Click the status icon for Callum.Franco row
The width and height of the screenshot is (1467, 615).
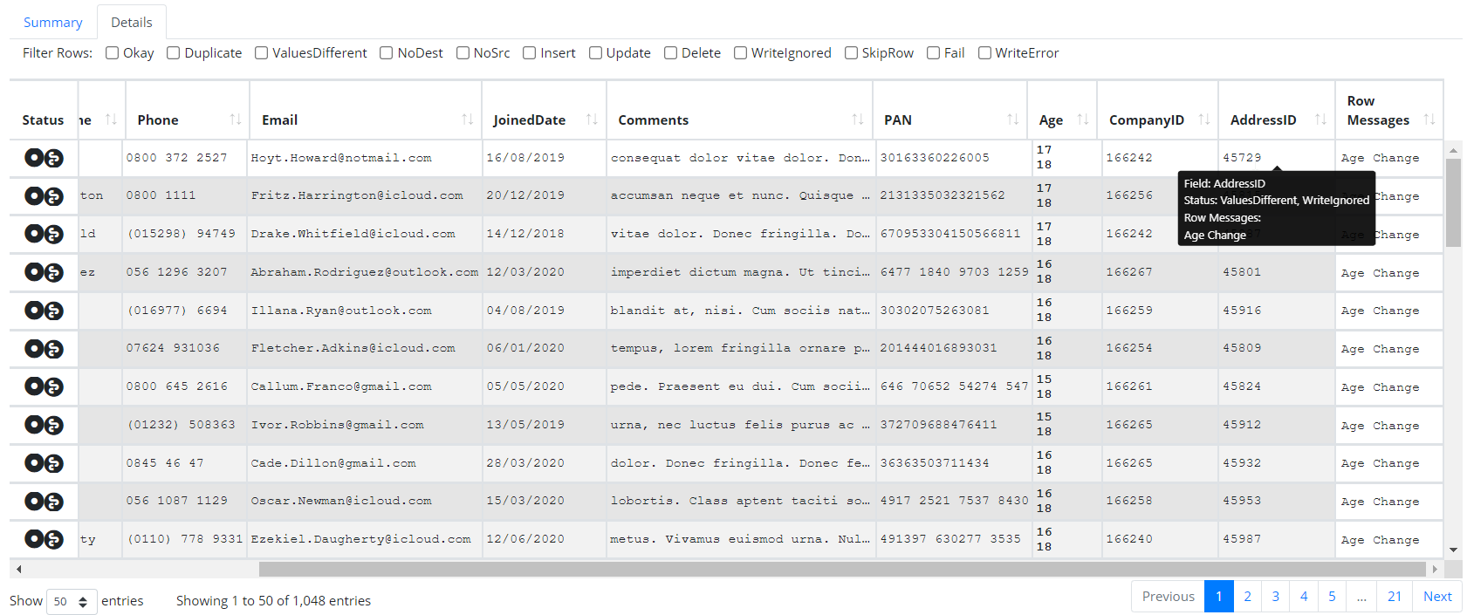click(44, 386)
